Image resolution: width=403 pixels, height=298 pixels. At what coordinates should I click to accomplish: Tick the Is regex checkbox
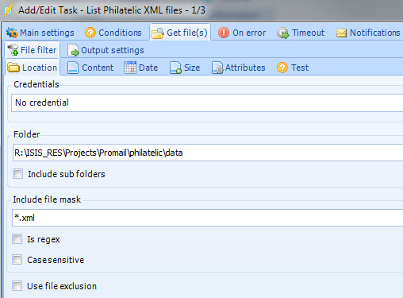tap(17, 239)
